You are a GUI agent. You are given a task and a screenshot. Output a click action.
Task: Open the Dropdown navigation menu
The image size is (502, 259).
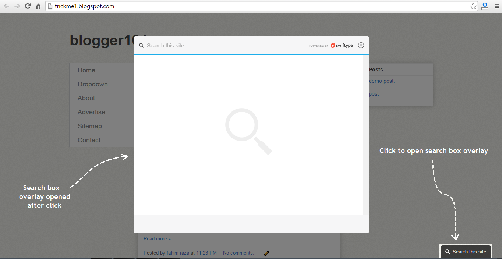pyautogui.click(x=92, y=84)
